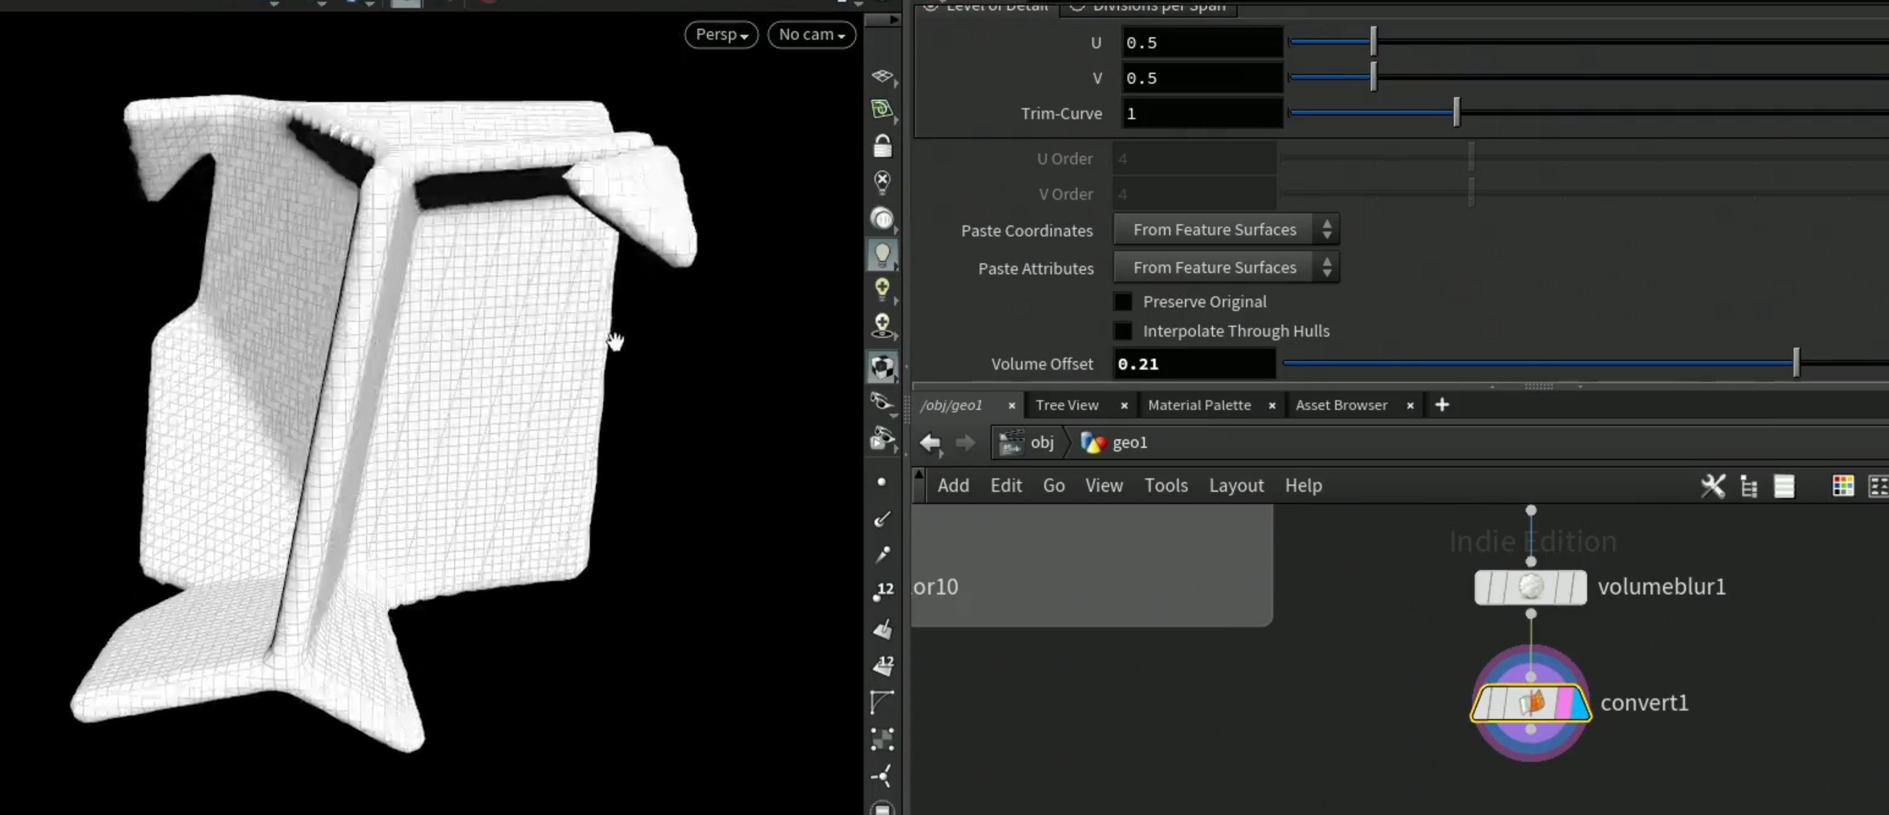The width and height of the screenshot is (1889, 815).
Task: Enable Interpolate Through Hulls checkbox
Action: coord(1123,331)
